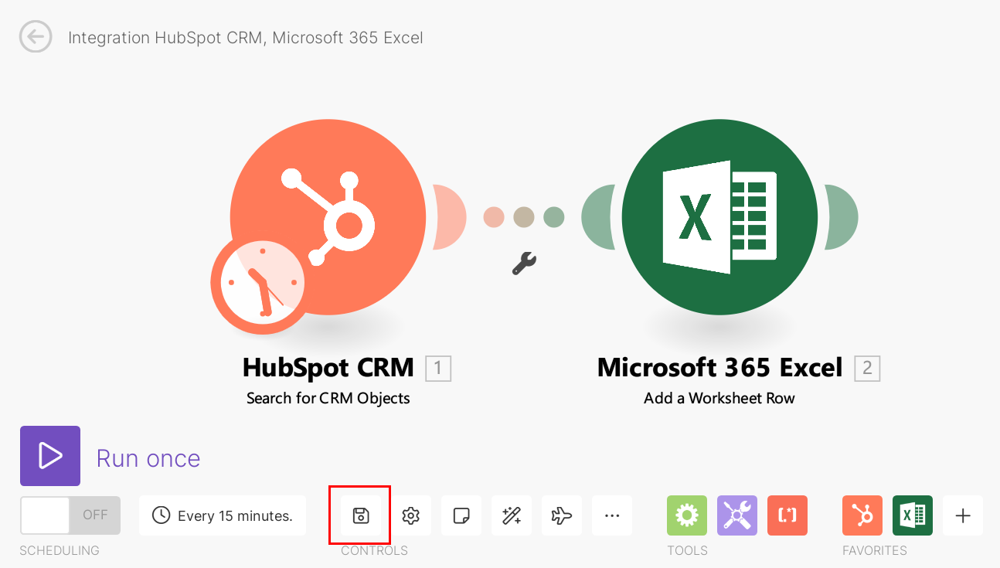Click 'Add a Worksheet Row' label
Viewport: 1000px width, 568px height.
click(x=719, y=398)
